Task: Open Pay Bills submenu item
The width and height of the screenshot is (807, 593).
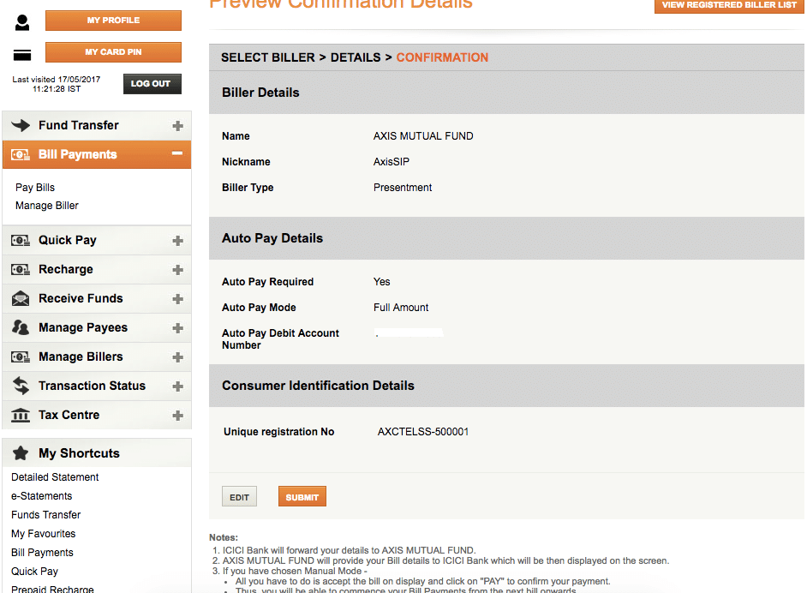Action: click(x=35, y=188)
